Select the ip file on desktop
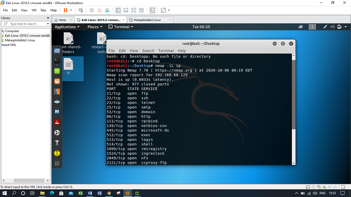The width and height of the screenshot is (351, 197). pos(68,66)
